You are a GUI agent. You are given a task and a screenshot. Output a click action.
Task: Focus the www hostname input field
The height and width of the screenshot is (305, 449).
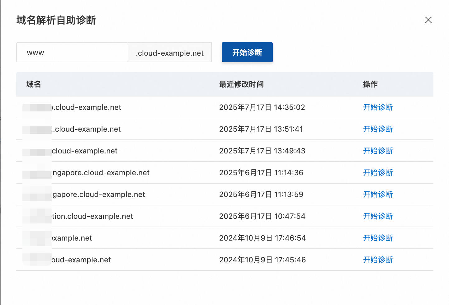pyautogui.click(x=72, y=52)
